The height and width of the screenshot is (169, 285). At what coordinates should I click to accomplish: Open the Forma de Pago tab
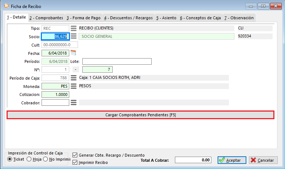coord(83,18)
